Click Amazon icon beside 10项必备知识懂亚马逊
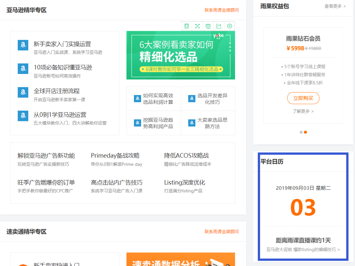Viewport: 355px width, 266px height. coord(23,68)
